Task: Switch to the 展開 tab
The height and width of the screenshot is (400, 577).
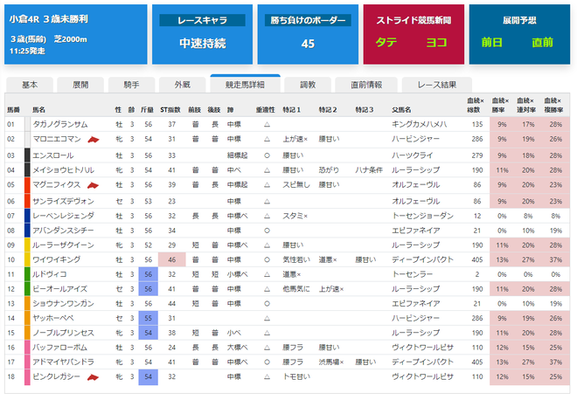Action: (x=80, y=85)
